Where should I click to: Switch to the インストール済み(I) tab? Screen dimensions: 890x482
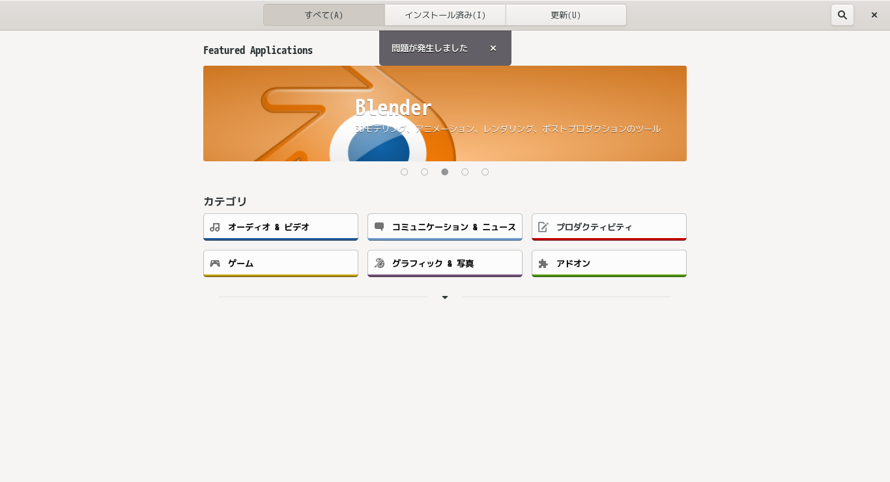445,15
